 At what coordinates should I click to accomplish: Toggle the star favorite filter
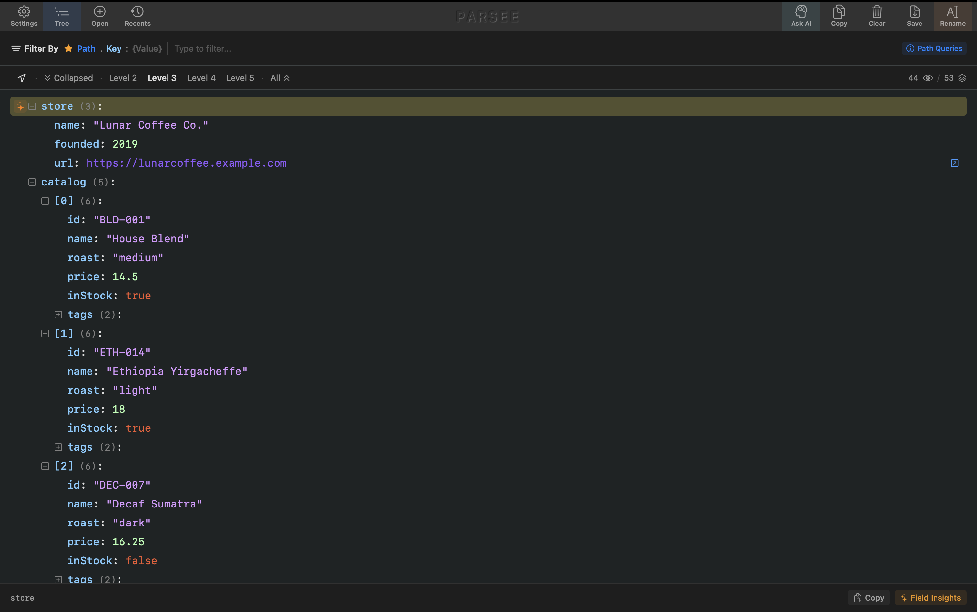tap(68, 48)
